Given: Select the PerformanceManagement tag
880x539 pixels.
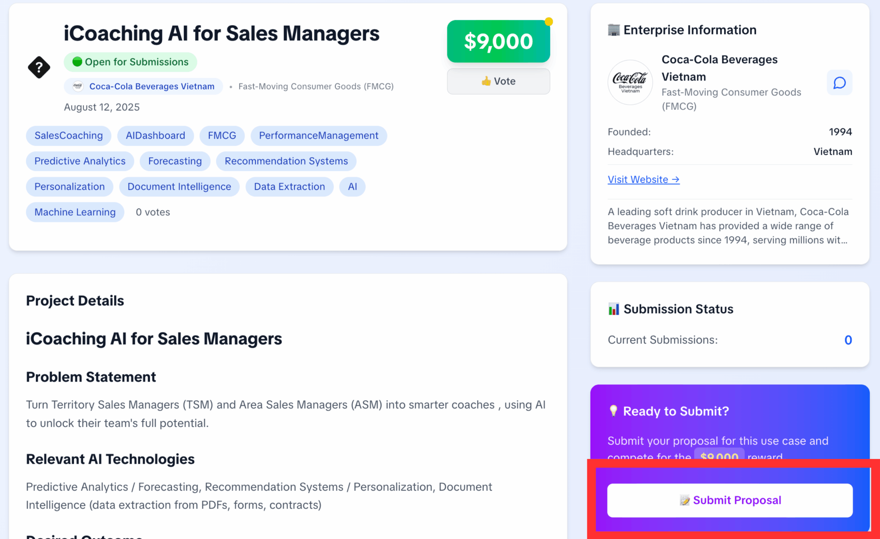Looking at the screenshot, I should 319,136.
